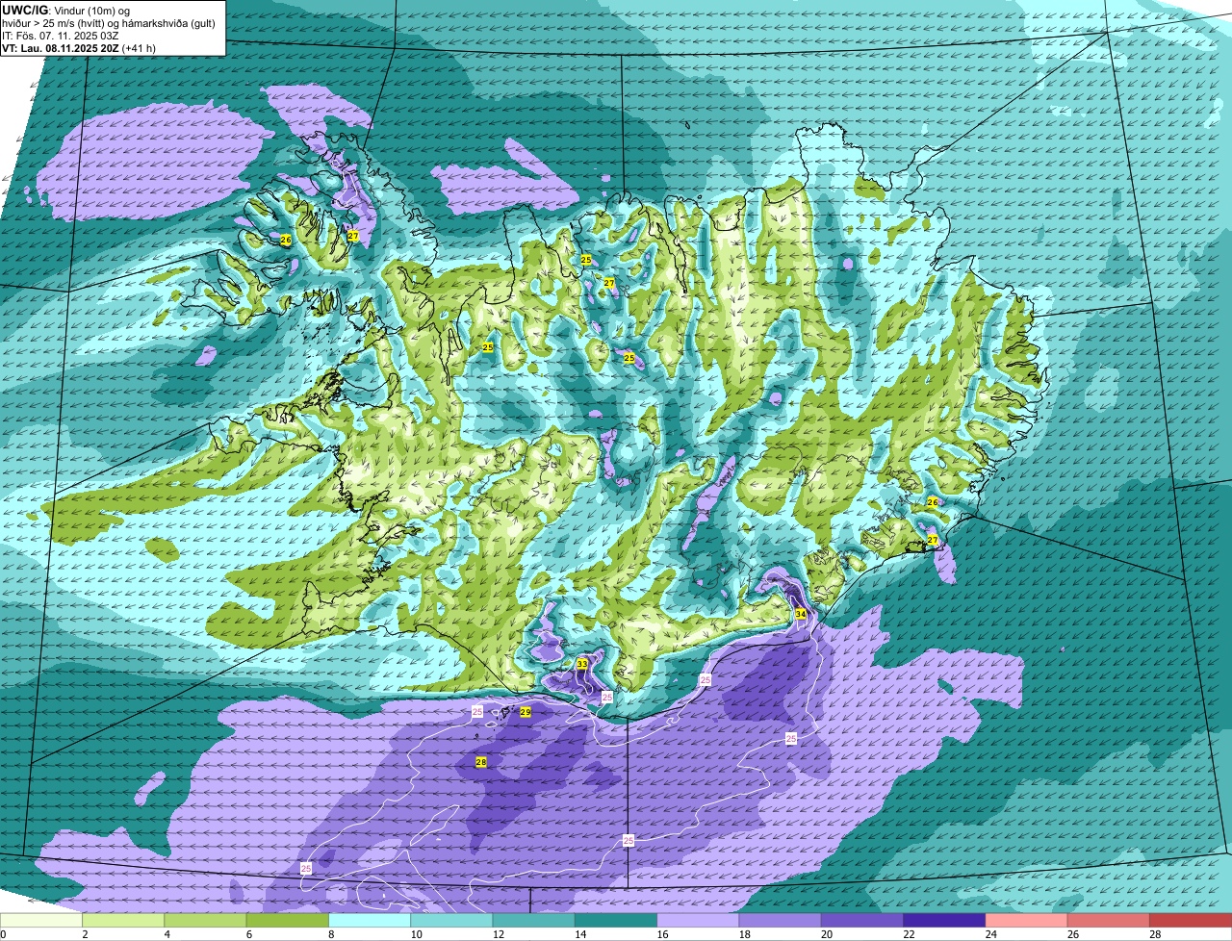Click the 18–20 m/s light purple legend swatch
The height and width of the screenshot is (941, 1232).
click(x=781, y=921)
